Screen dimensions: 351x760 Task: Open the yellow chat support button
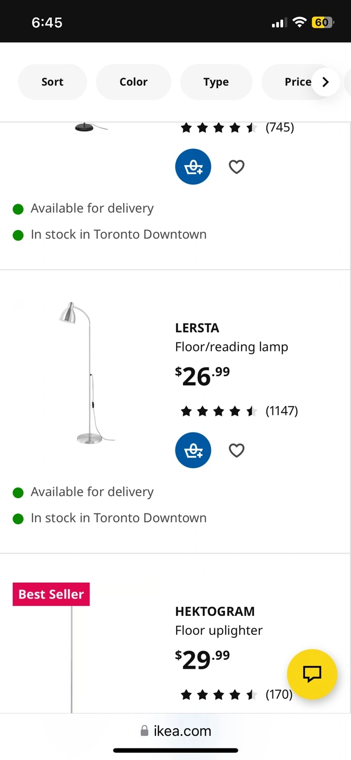pos(312,674)
